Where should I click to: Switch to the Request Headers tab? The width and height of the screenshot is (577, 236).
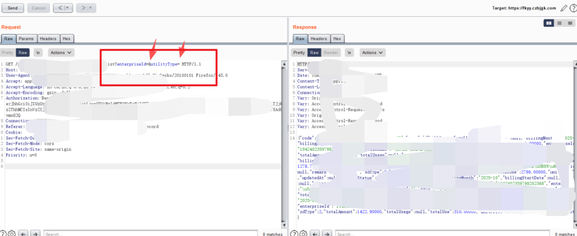point(48,39)
